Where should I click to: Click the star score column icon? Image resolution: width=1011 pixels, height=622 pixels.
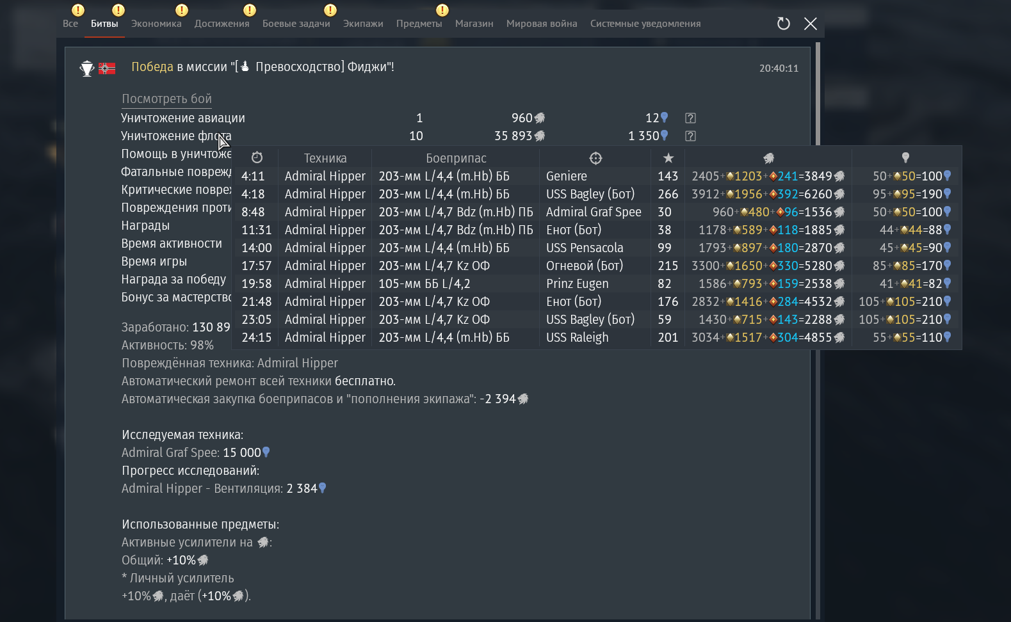(668, 158)
